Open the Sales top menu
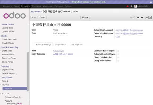Viewport: 153px width, 105px height. (x=16, y=6)
